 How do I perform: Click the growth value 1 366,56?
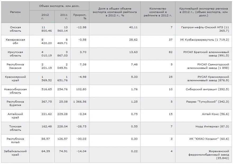(80, 102)
